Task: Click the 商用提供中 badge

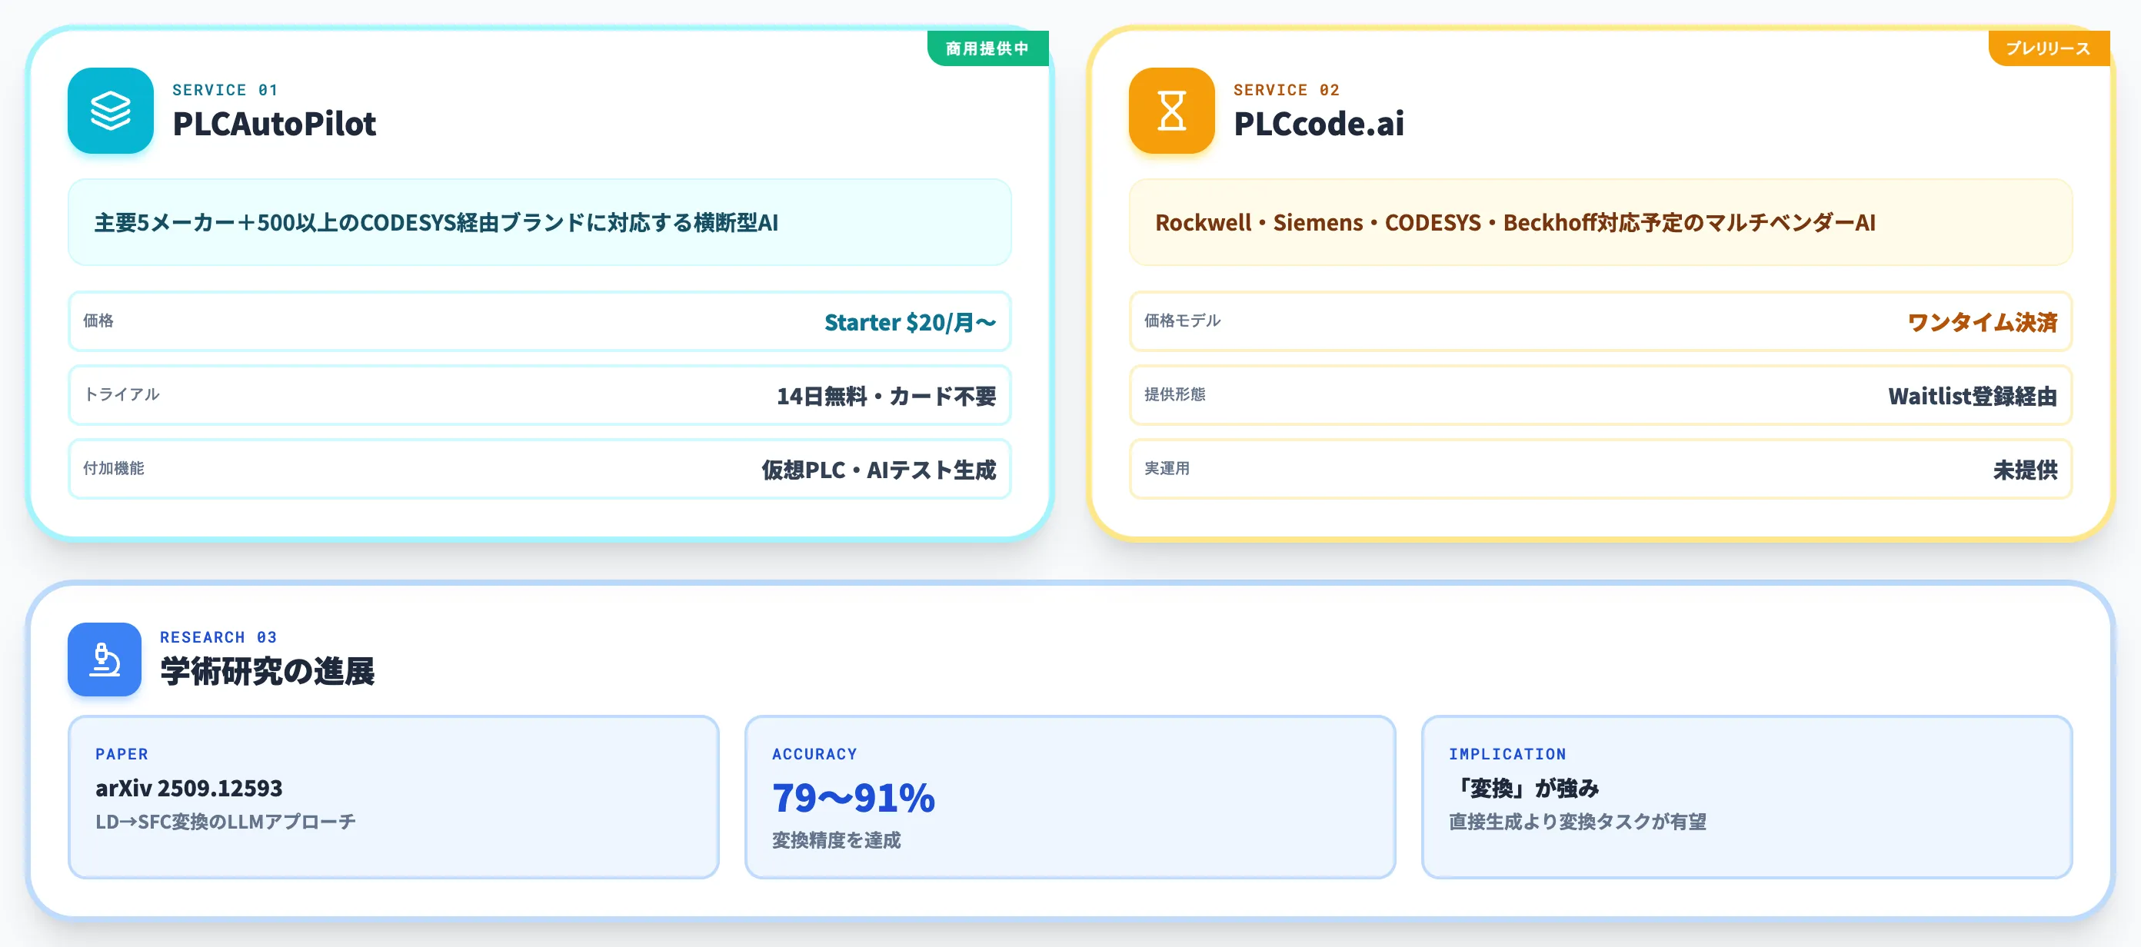Action: pyautogui.click(x=987, y=48)
